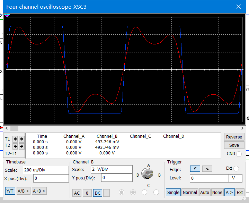Click the Channel_C column header
The width and height of the screenshot is (249, 203).
click(x=141, y=136)
